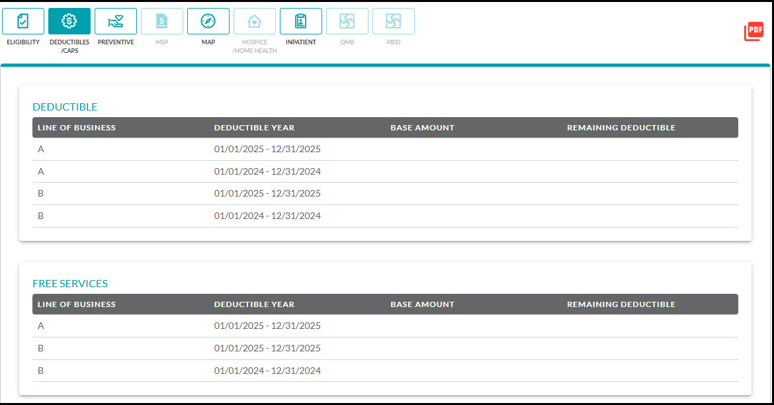Click the QMB icon
This screenshot has height=405, width=774.
(x=347, y=21)
